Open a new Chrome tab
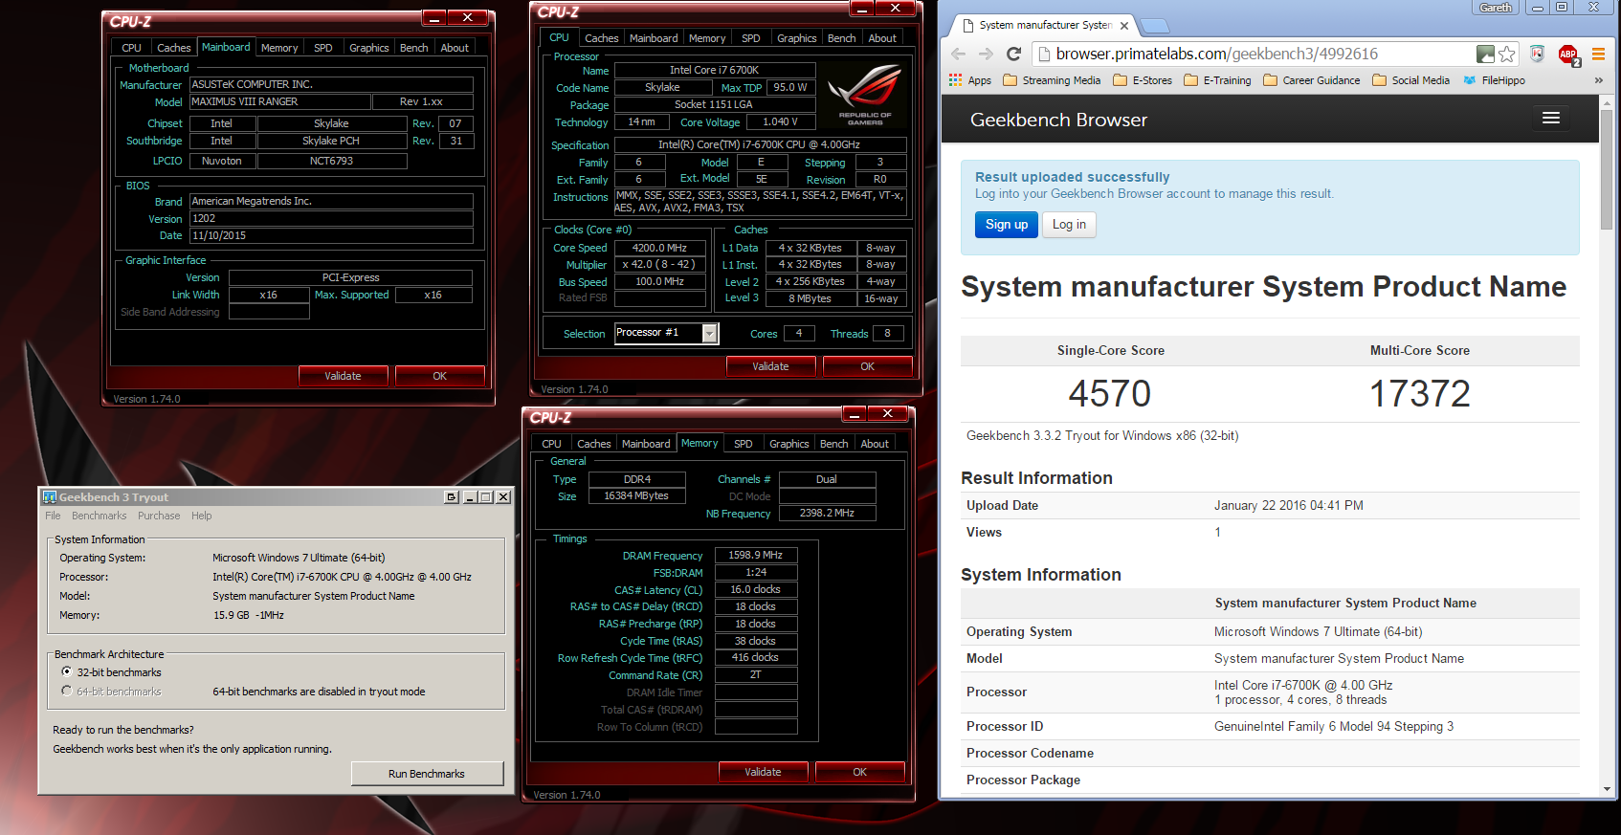 (x=1155, y=26)
